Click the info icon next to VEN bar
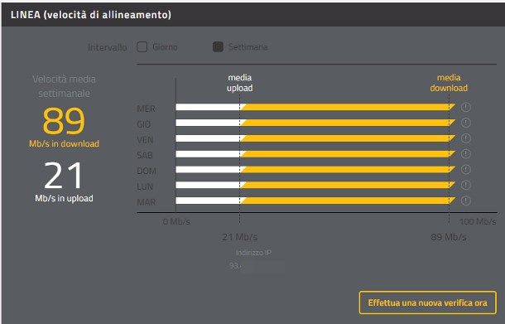 [x=466, y=138]
